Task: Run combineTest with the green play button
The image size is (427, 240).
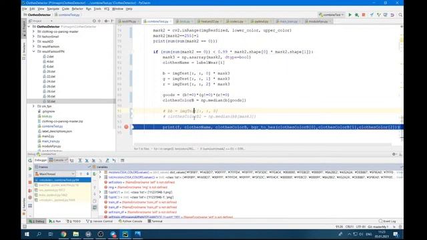Action: (350, 15)
